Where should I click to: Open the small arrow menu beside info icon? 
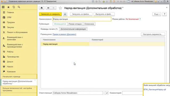(x=158, y=2)
